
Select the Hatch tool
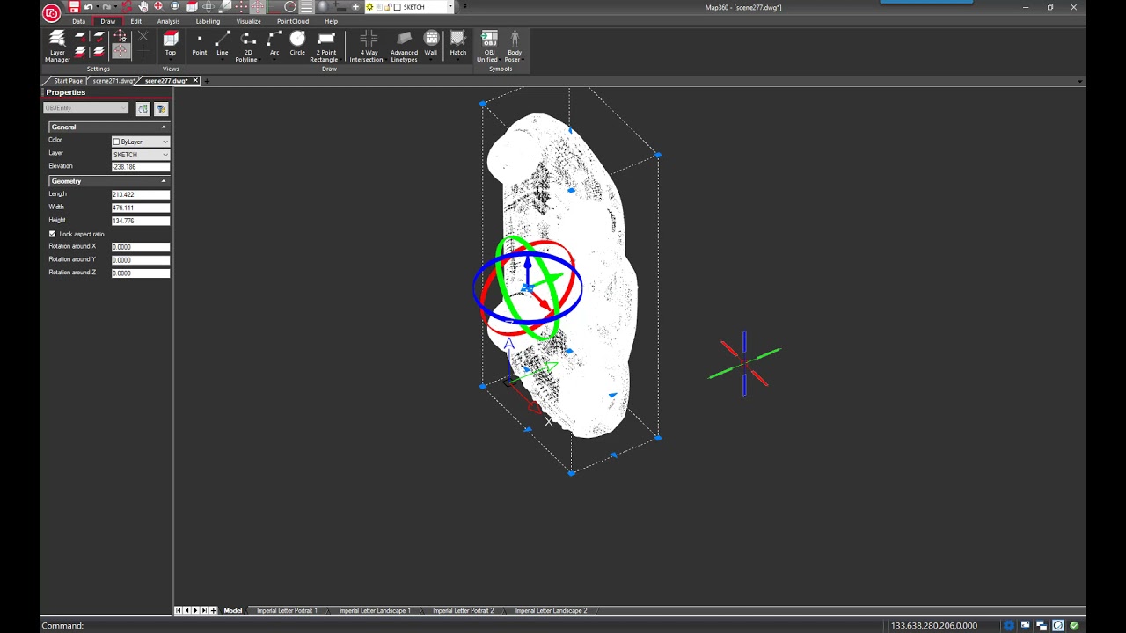pyautogui.click(x=458, y=44)
